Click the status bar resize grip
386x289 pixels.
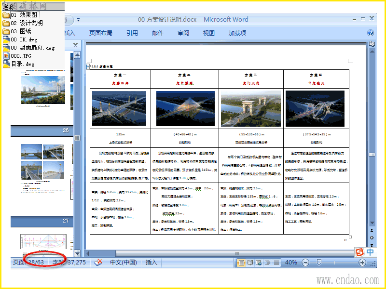[373, 264]
